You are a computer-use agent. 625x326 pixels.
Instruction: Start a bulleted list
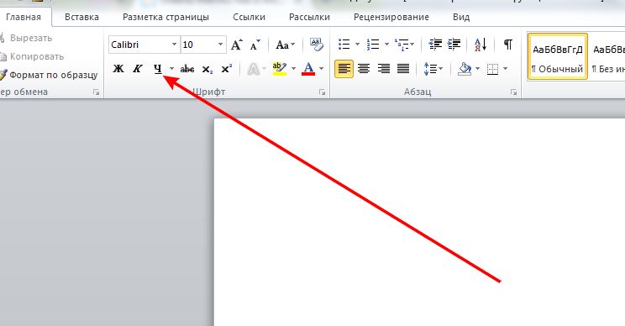point(344,45)
